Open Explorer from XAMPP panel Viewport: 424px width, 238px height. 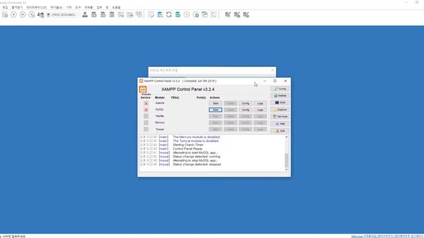[280, 110]
